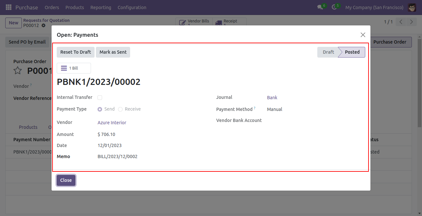
Task: Click the Close button
Action: [x=66, y=180]
